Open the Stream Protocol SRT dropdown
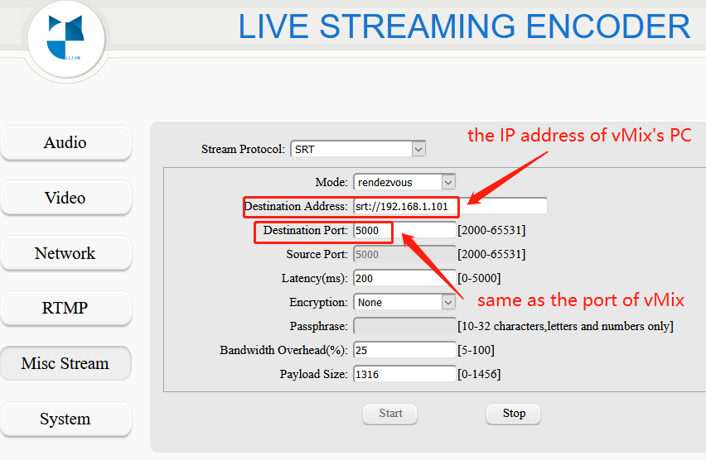This screenshot has width=706, height=460. 359,149
